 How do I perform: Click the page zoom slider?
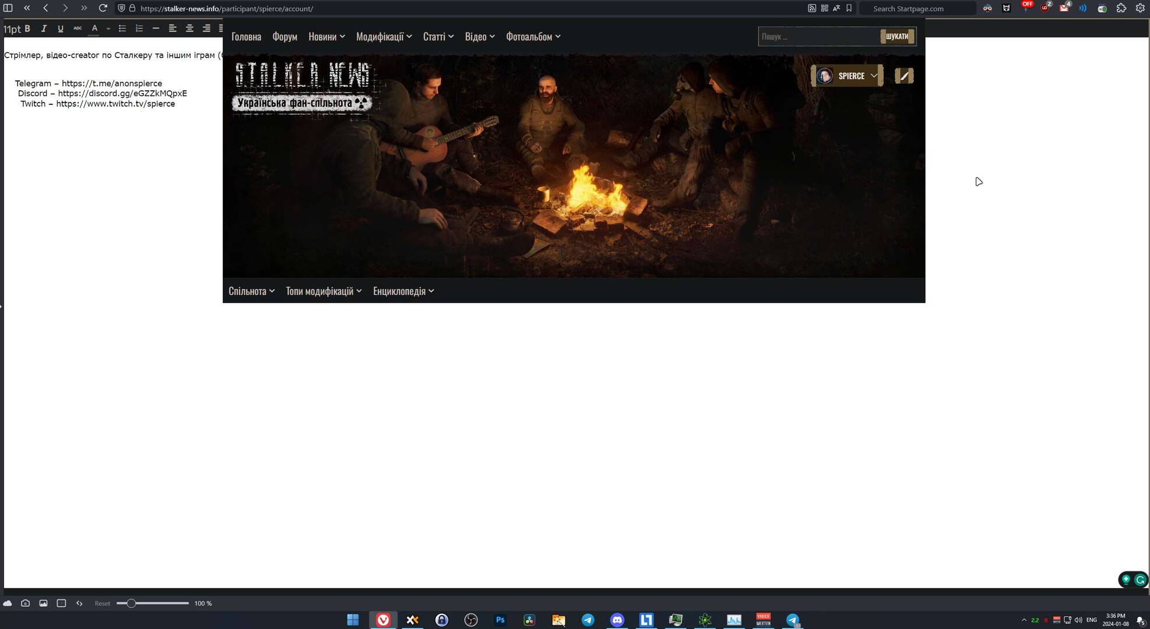tap(153, 603)
